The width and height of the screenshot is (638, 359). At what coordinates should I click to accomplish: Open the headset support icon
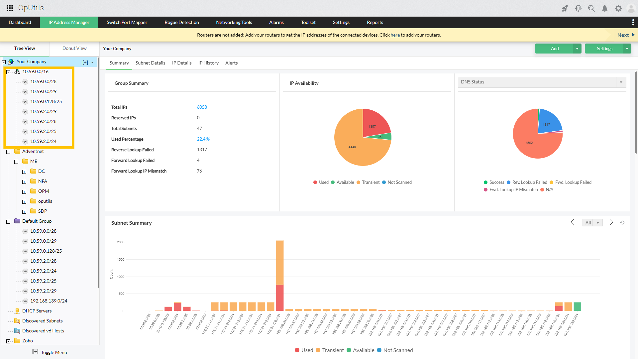click(x=578, y=8)
